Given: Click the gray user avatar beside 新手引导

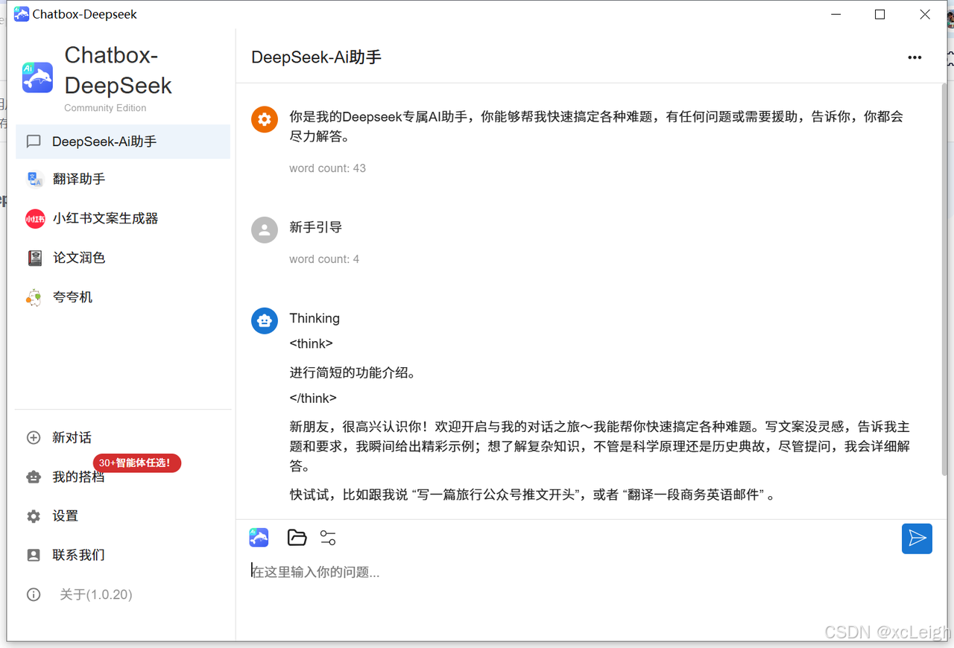Looking at the screenshot, I should [x=265, y=230].
